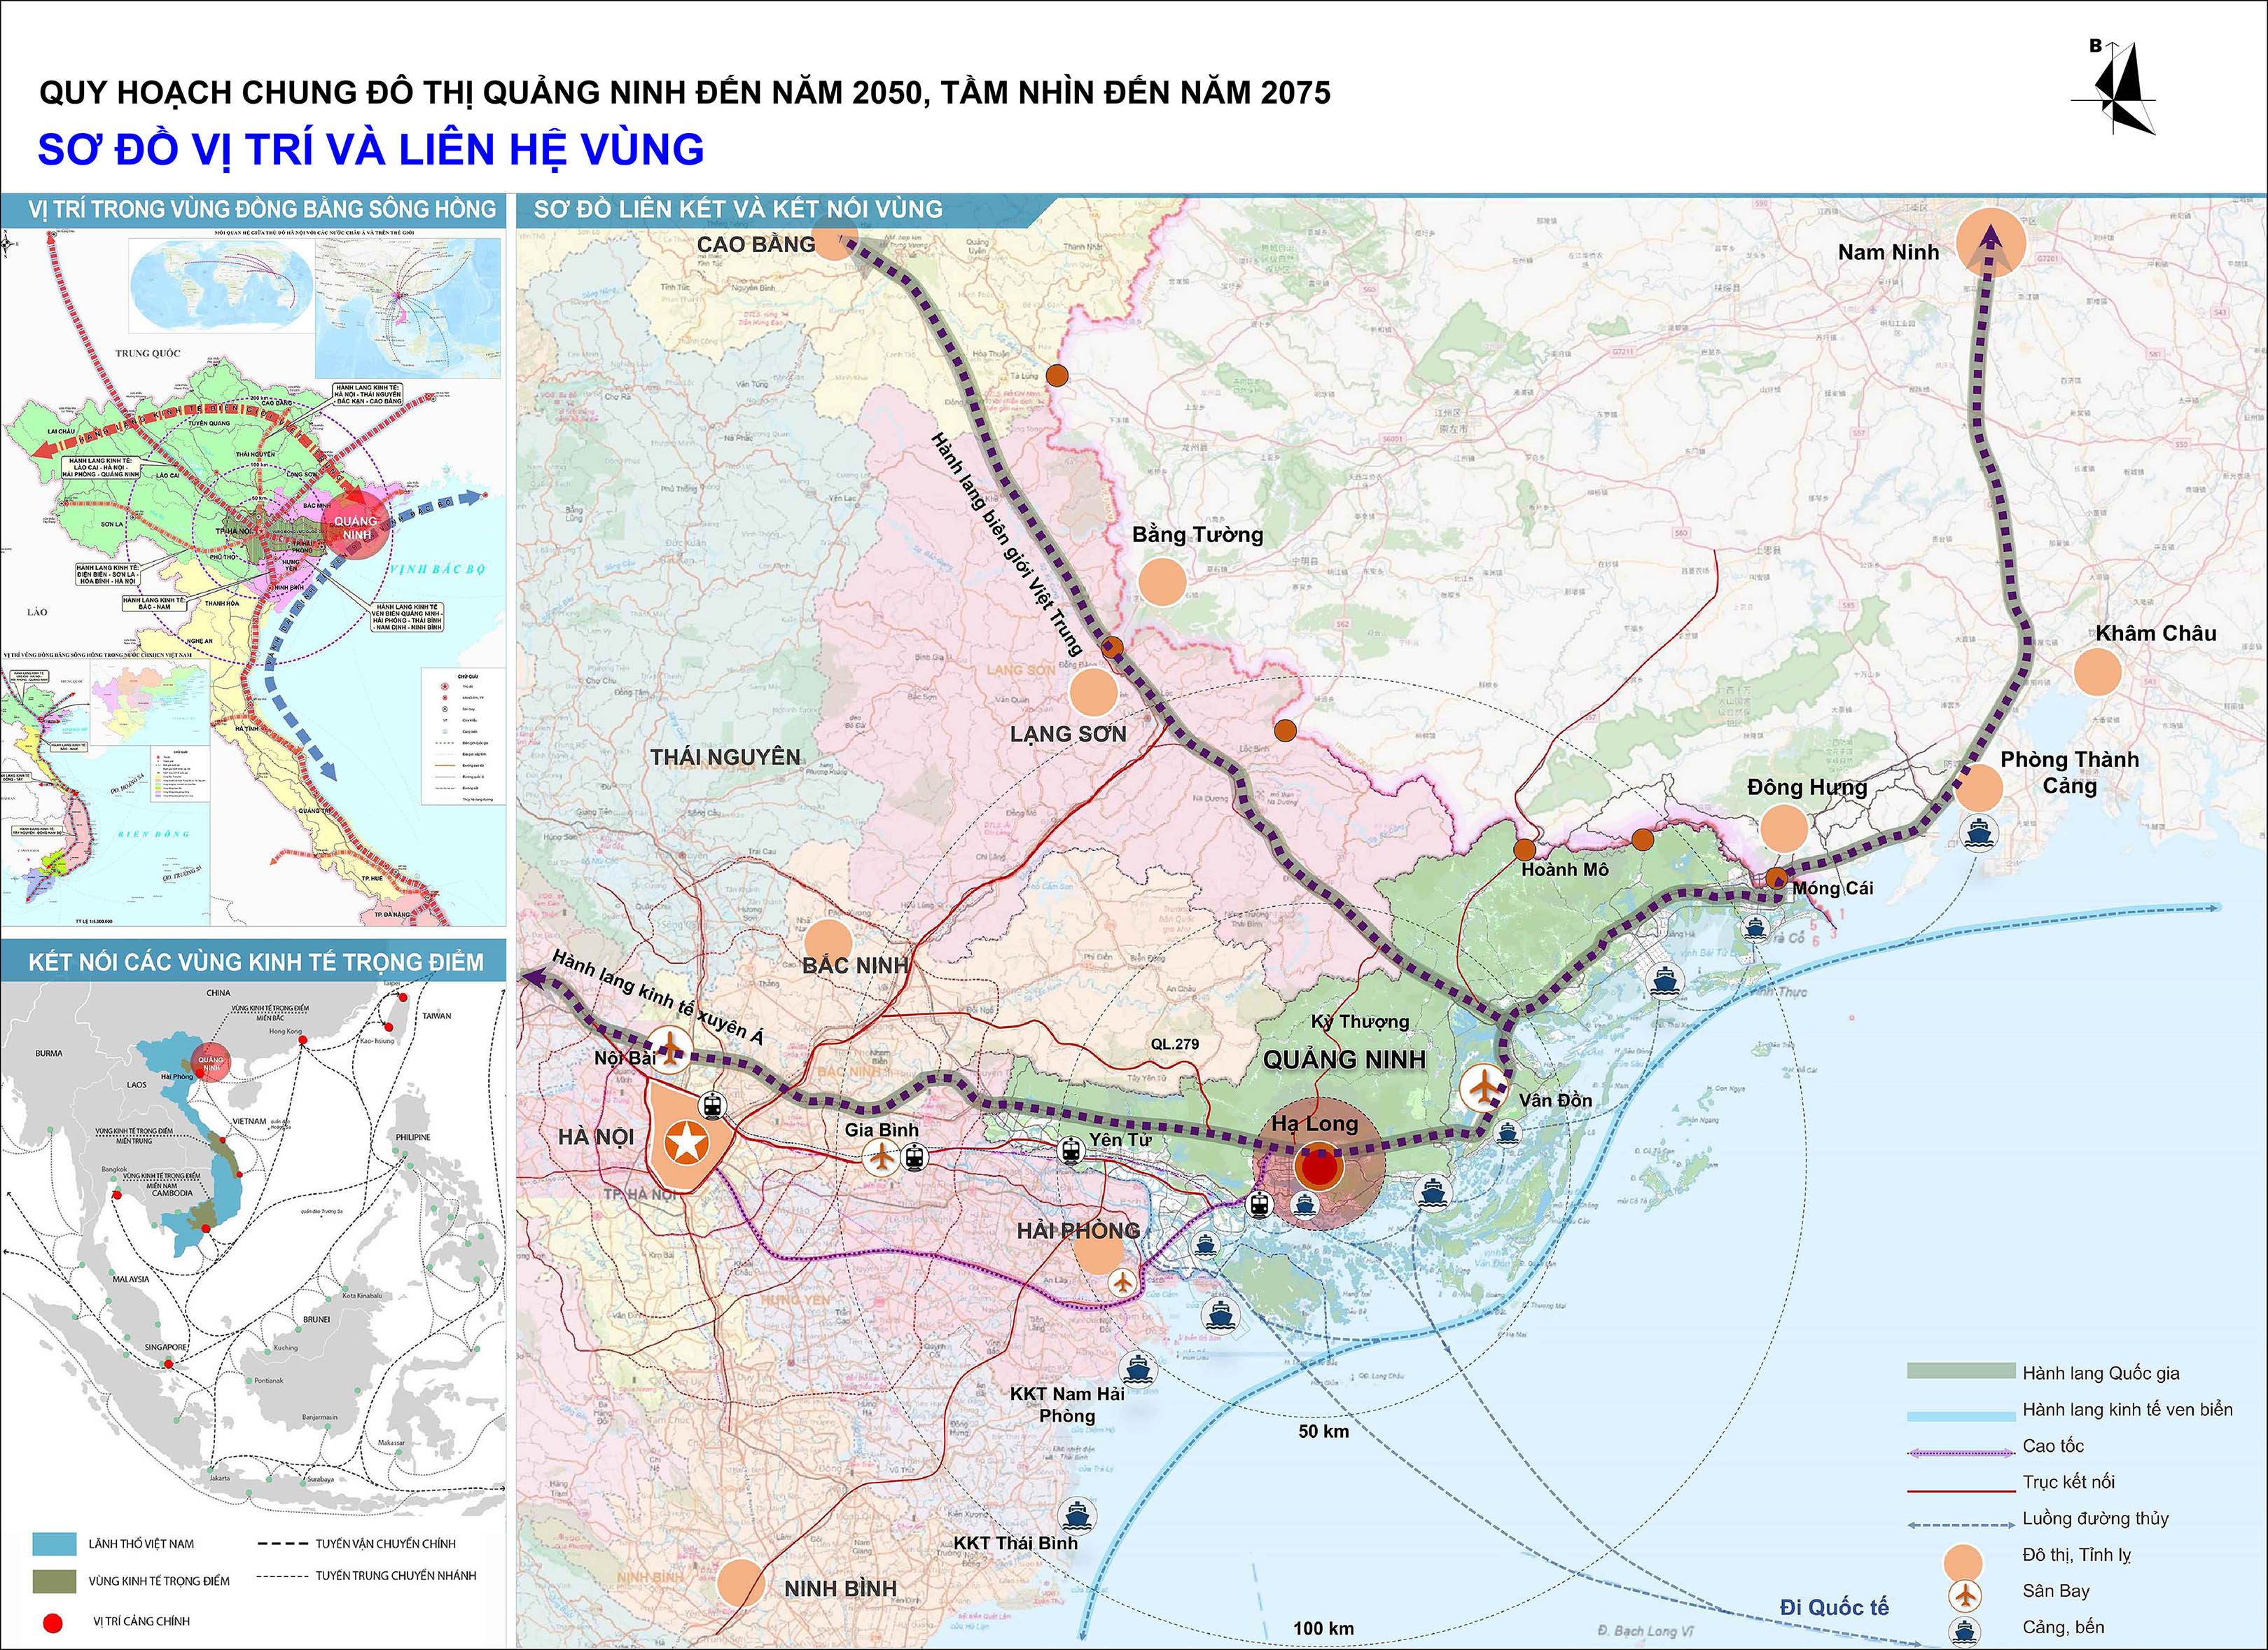The image size is (2268, 1650).
Task: Click the Trục kết nối red line legend sample
Action: tap(1961, 1490)
